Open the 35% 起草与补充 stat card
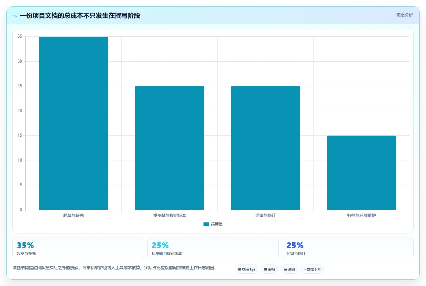426x286 pixels. click(x=78, y=248)
